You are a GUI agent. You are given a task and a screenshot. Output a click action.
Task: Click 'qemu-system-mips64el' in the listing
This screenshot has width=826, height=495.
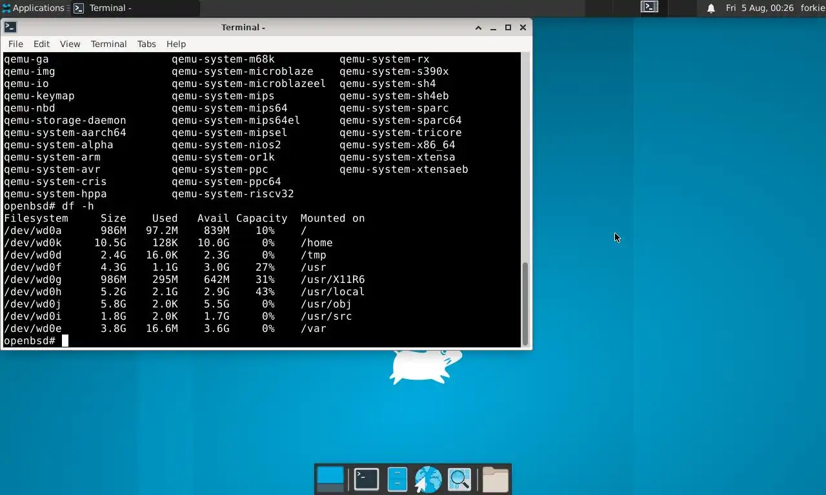236,121
